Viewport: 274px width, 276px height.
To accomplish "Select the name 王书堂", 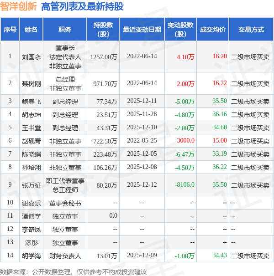I will (x=31, y=128).
